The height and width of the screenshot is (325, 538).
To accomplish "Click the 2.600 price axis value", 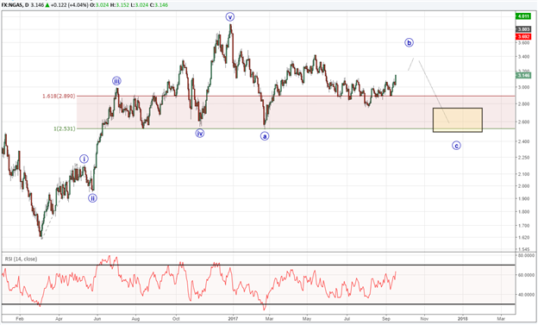I will click(x=523, y=122).
